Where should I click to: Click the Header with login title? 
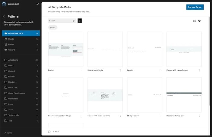tap(95, 70)
